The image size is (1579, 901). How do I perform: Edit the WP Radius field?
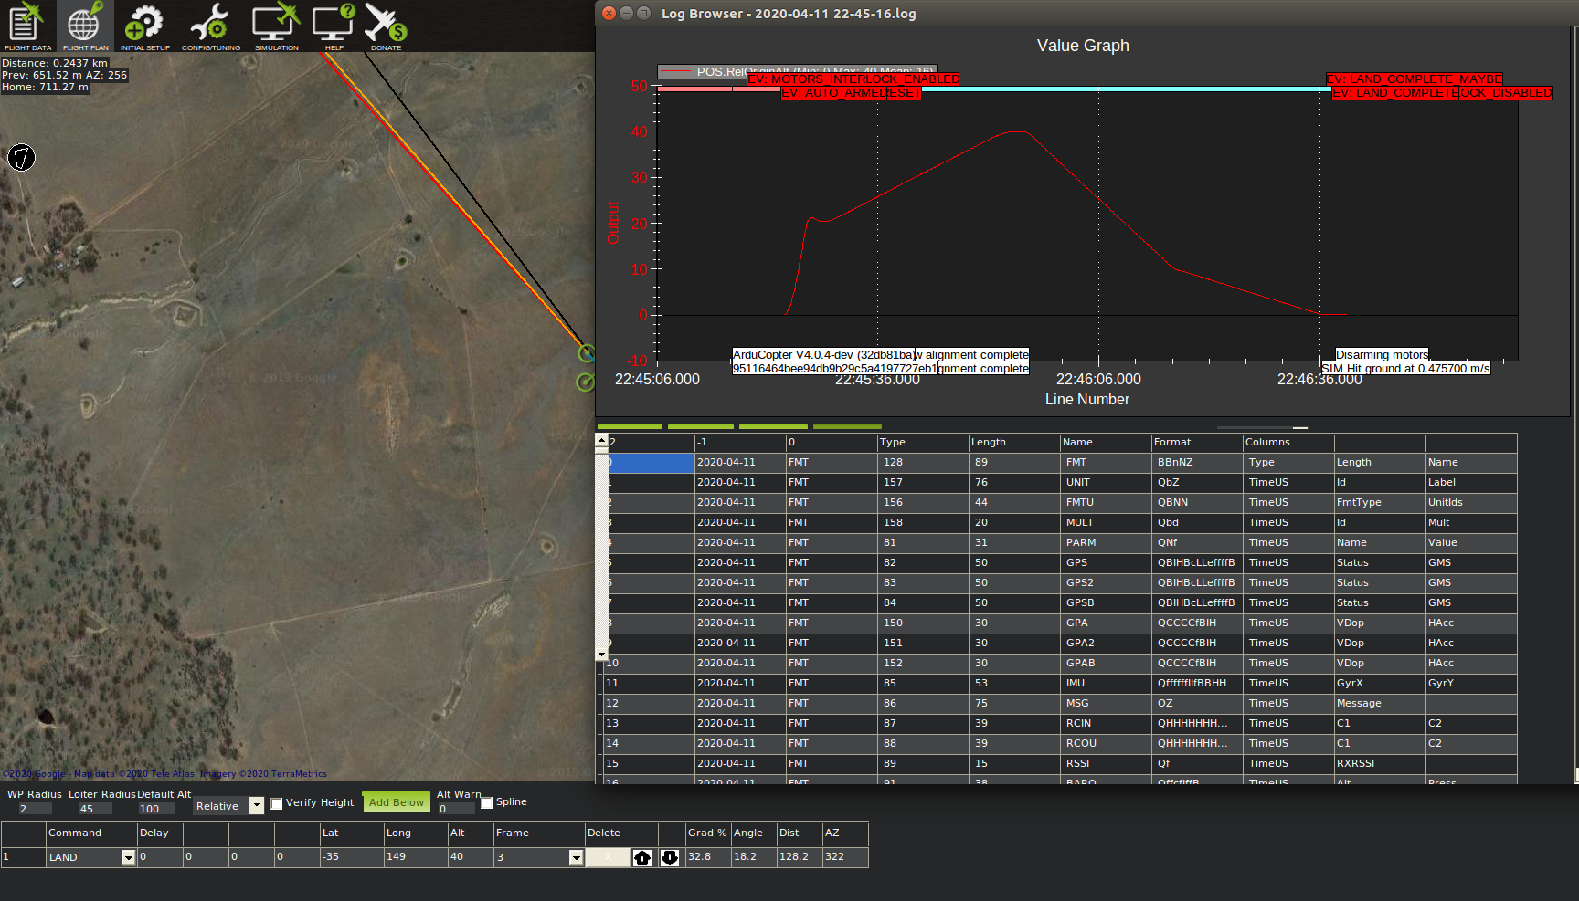(35, 809)
